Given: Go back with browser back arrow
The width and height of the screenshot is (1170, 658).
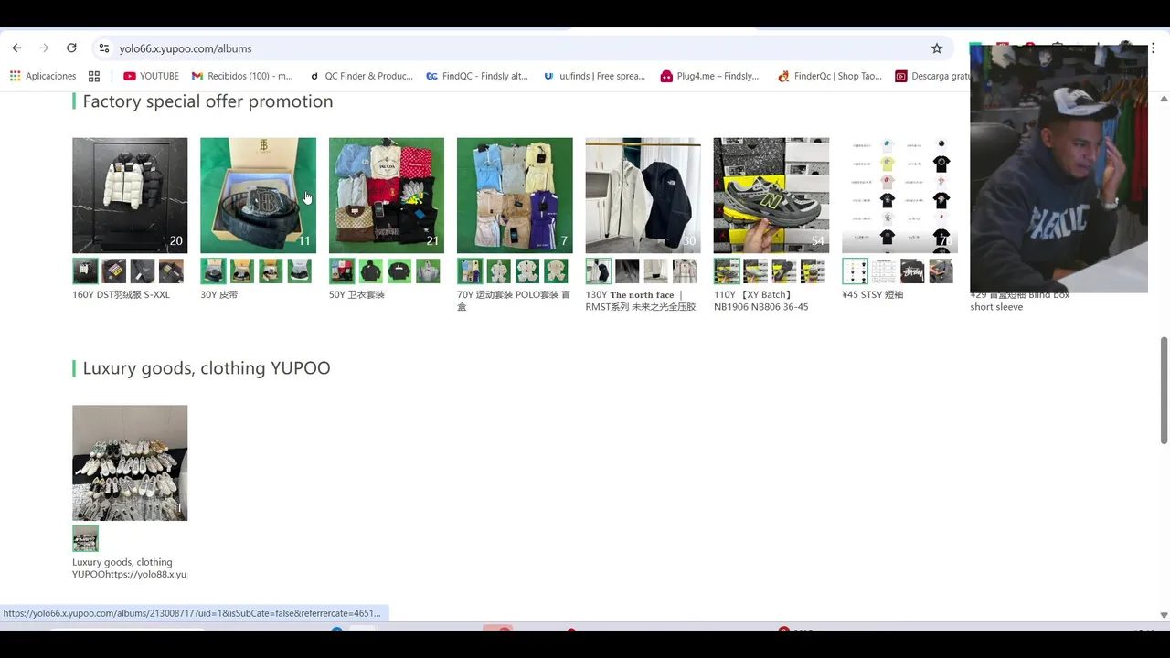Looking at the screenshot, I should [16, 48].
